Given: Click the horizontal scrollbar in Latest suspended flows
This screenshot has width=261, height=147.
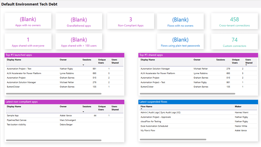Looking at the screenshot, I should click(173, 140).
